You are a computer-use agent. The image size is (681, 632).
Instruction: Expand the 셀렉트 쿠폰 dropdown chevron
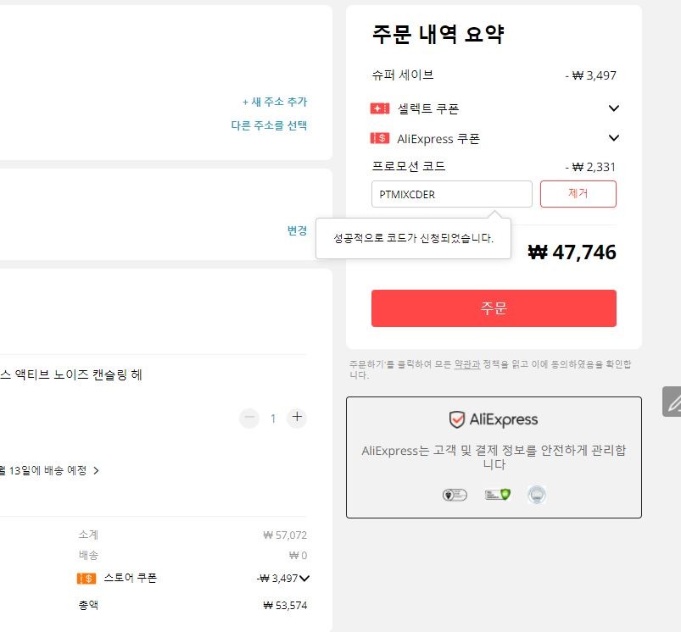[614, 108]
